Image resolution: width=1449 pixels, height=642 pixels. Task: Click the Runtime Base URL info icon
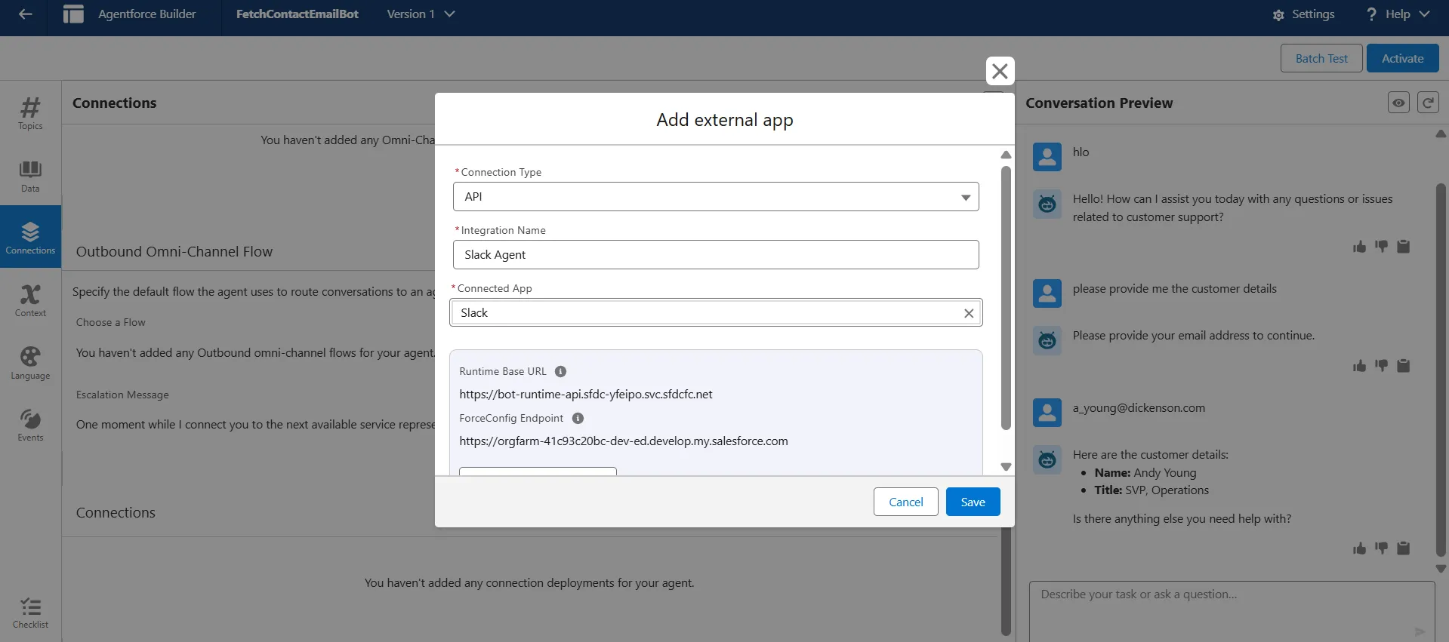pos(560,371)
